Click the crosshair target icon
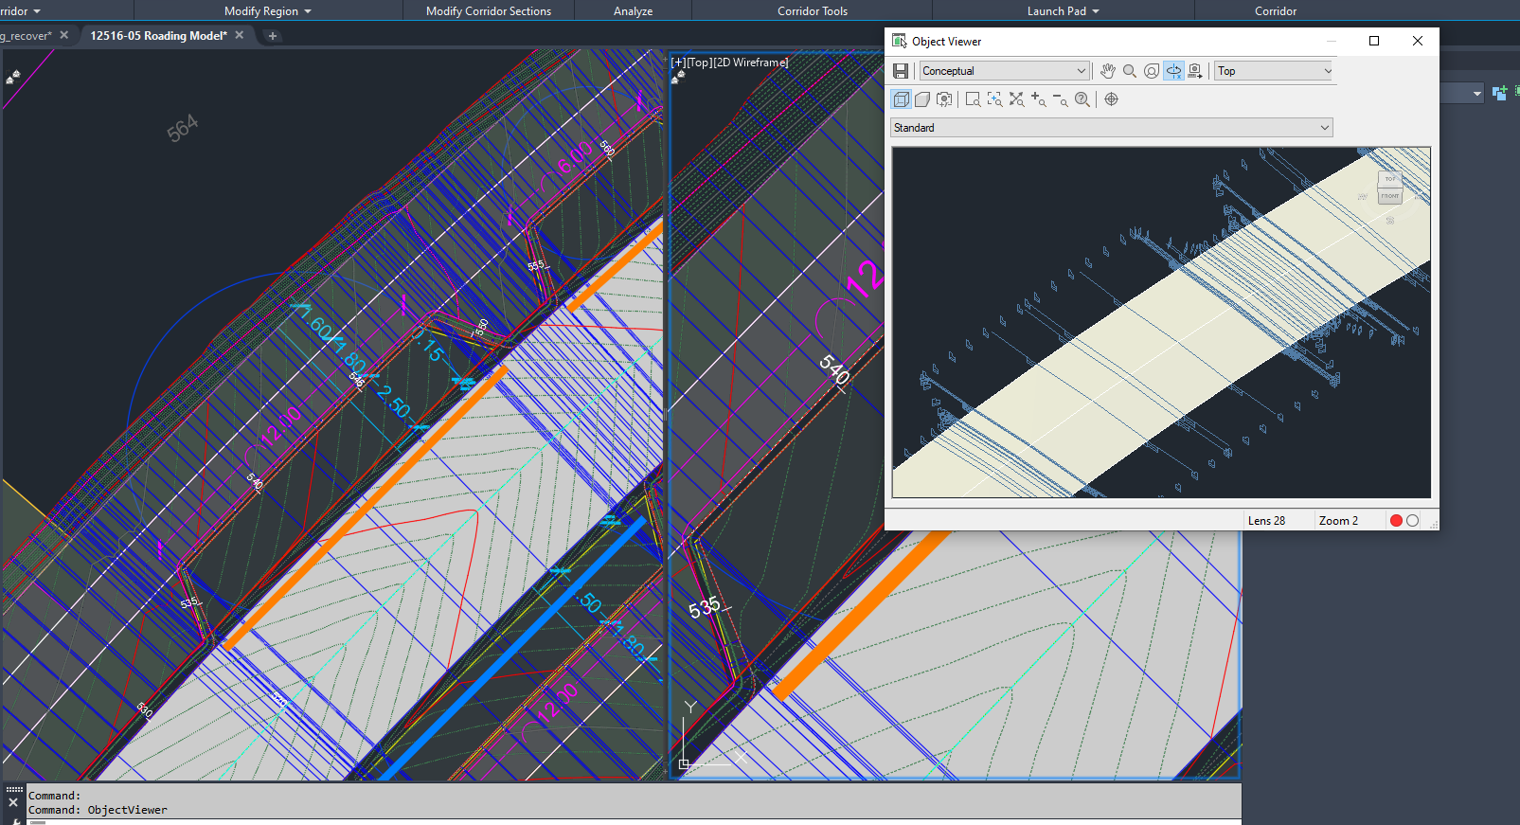Viewport: 1520px width, 825px height. [1111, 99]
